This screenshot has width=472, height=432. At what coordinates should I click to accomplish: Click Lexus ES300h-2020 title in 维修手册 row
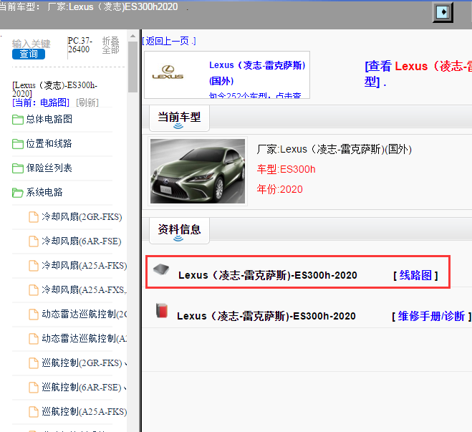coord(266,316)
